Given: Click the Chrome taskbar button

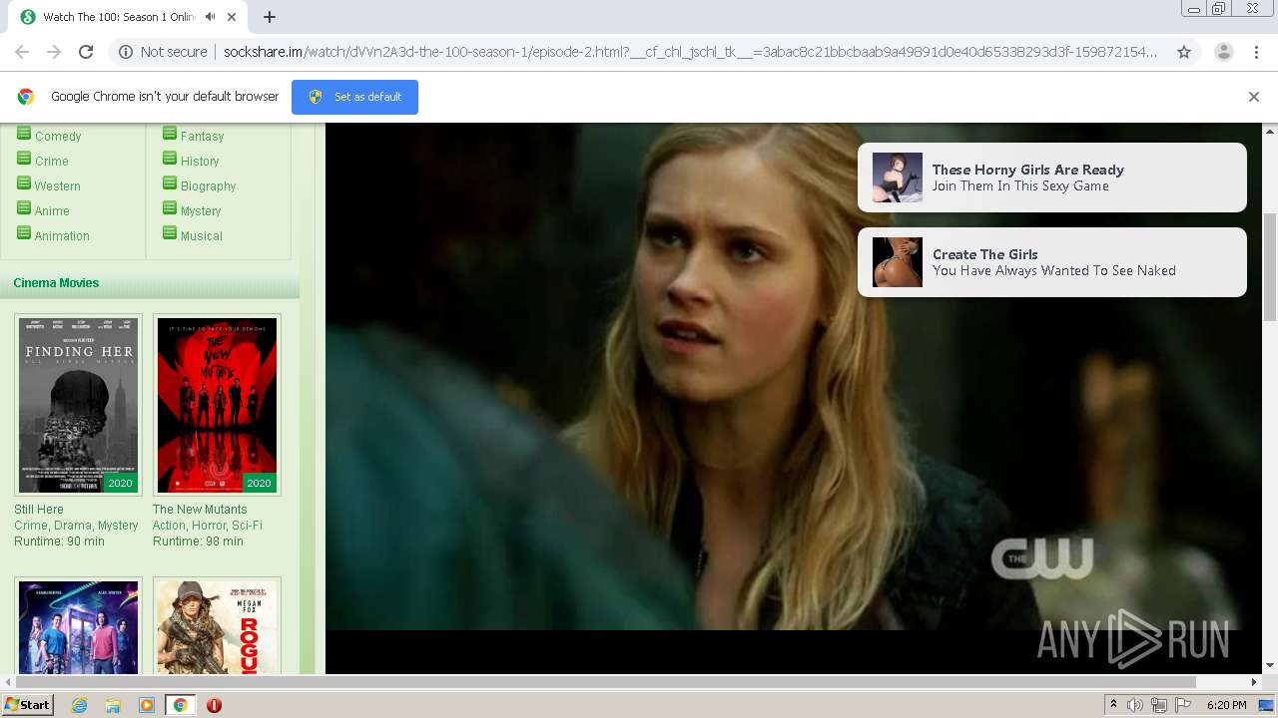Looking at the screenshot, I should tap(180, 705).
